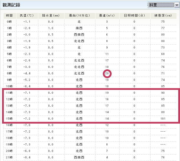The height and width of the screenshot is (161, 180).
Task: Click the 日照時間(分) column header
Action: 134,16
